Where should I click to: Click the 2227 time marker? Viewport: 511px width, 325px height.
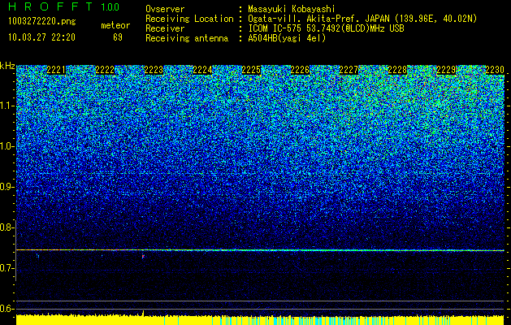pos(349,70)
